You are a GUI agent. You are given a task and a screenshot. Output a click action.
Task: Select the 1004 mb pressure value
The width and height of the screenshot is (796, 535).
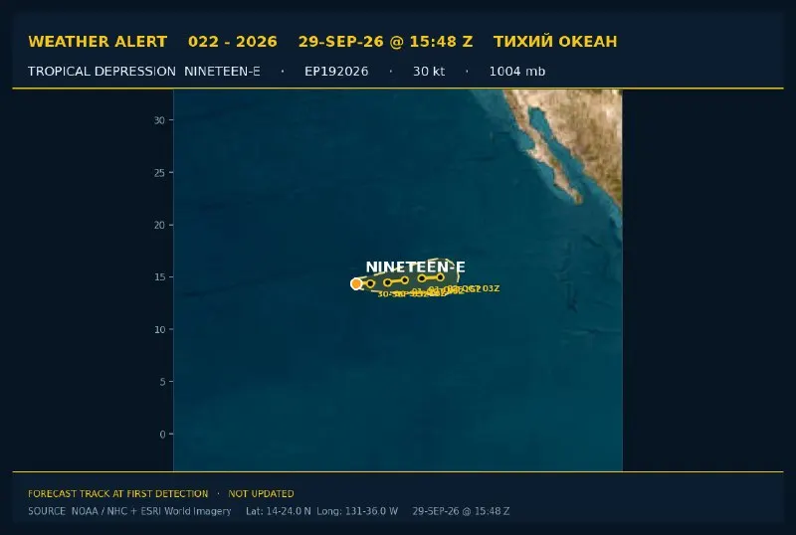pos(516,71)
